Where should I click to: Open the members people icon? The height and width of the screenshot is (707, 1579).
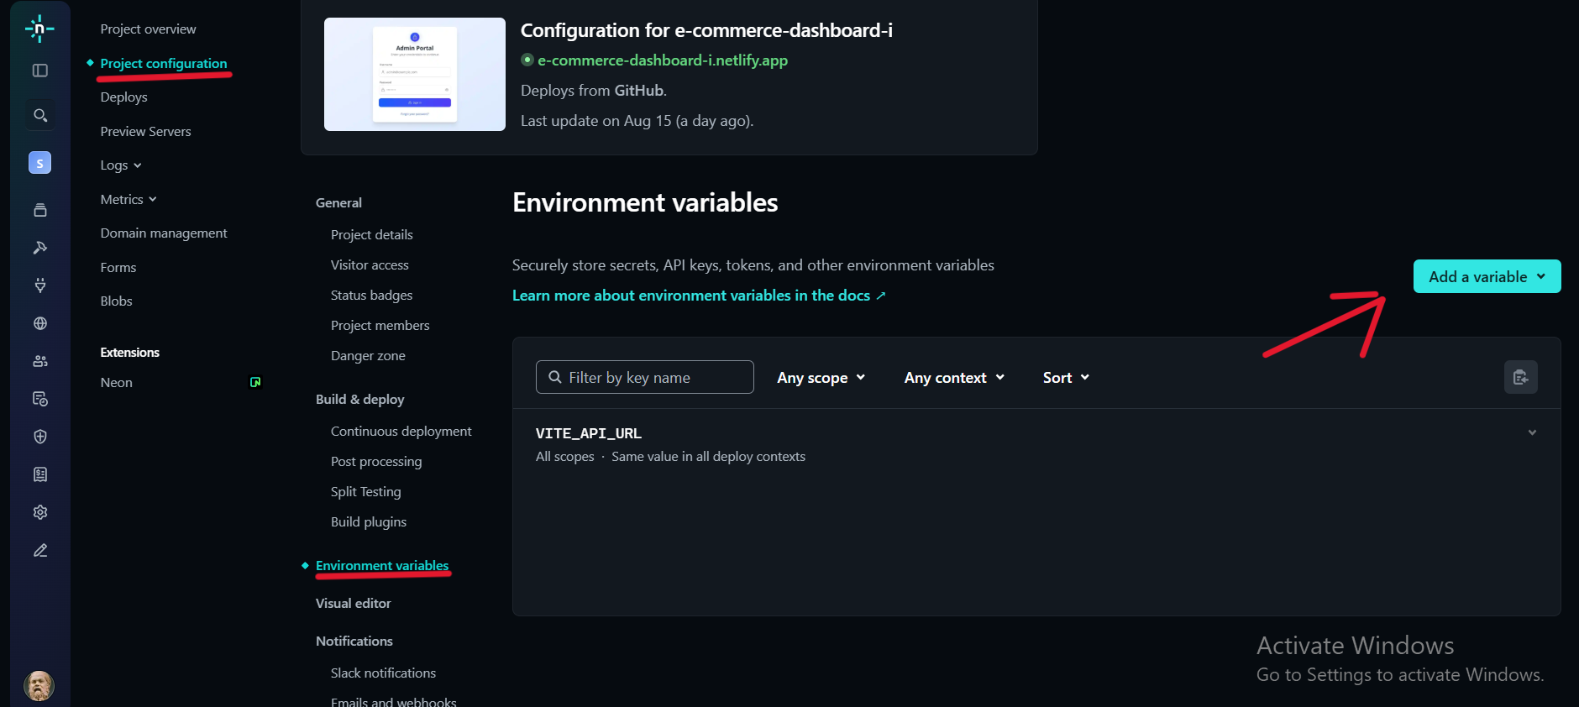[x=39, y=361]
